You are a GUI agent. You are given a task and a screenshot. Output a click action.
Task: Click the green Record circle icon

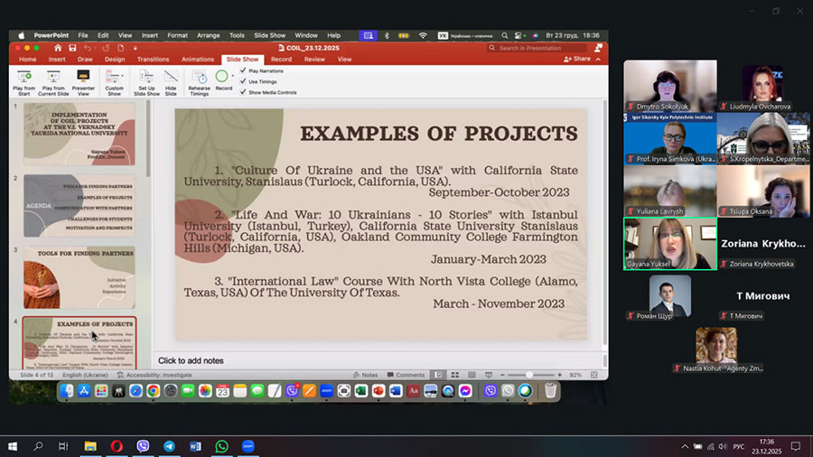click(x=221, y=76)
